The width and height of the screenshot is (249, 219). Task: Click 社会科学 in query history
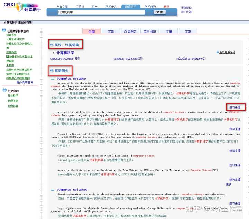coord(13,95)
